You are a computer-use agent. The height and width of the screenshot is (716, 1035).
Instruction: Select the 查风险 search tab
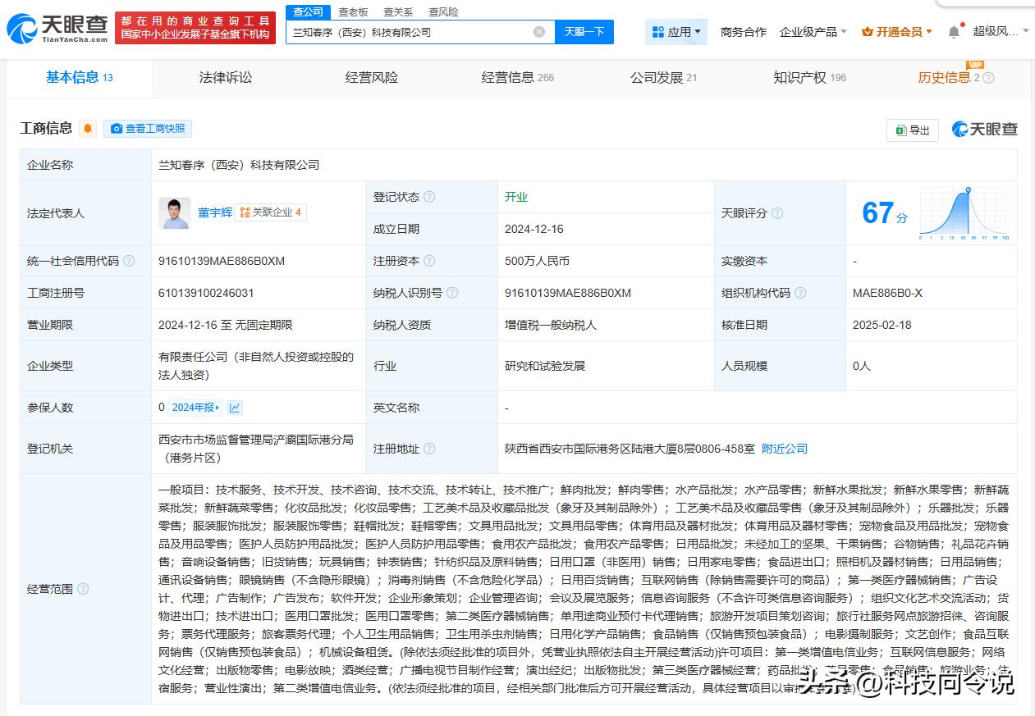point(443,11)
